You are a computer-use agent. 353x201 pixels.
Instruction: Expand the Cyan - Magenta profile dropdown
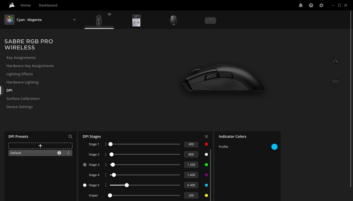click(74, 20)
